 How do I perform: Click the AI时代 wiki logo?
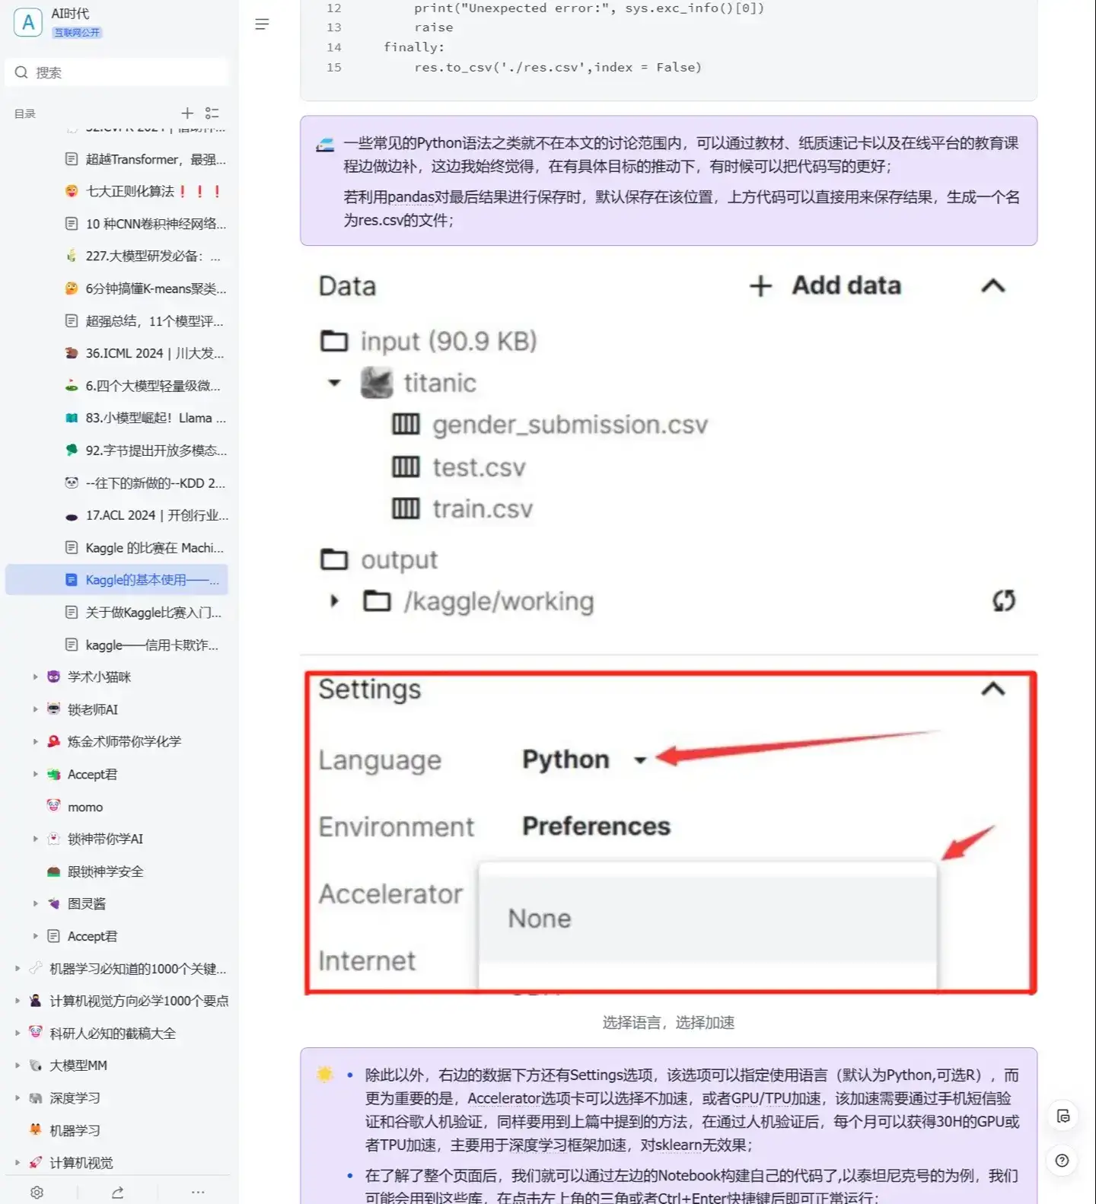pos(28,22)
